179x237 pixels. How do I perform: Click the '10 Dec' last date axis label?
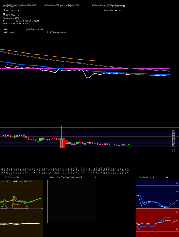pos(128,171)
